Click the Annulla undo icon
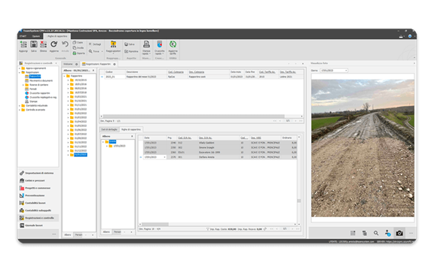434x272 pixels. click(x=65, y=44)
